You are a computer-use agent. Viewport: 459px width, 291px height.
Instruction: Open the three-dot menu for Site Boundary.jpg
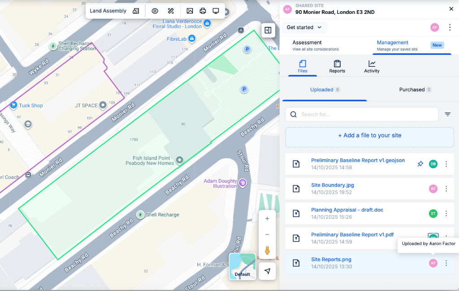tap(446, 189)
